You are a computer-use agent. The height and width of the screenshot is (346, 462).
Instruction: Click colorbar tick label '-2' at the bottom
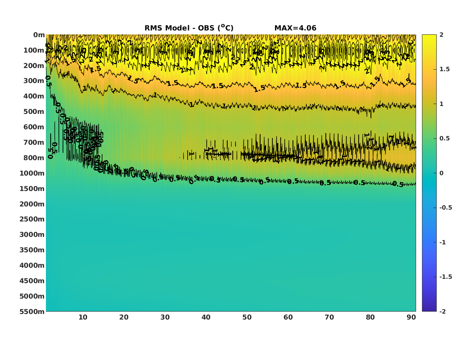(x=442, y=311)
